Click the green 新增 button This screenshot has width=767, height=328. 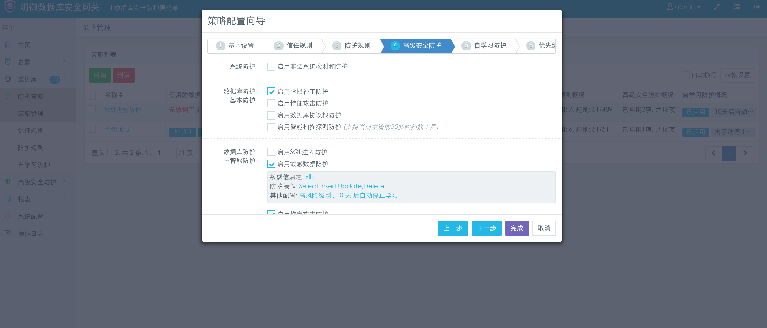[100, 75]
